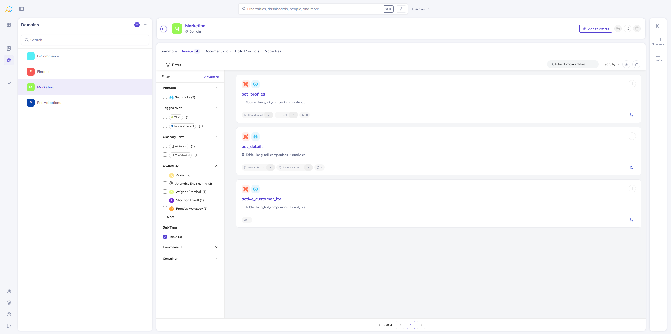
Task: Uncheck the Table sub type filter
Action: tap(165, 237)
